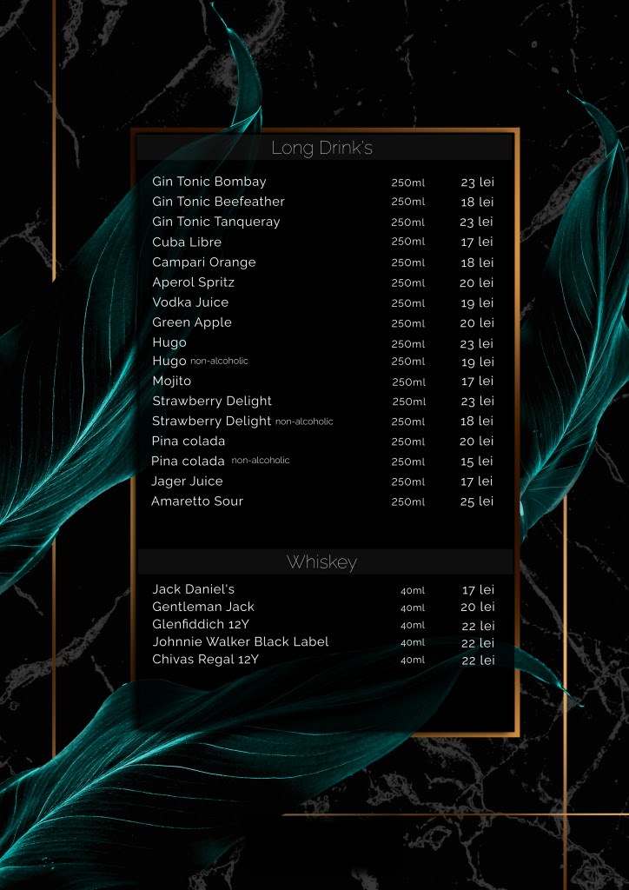Select 'Gin Tonic Bombay' menu item
Viewport: 629px width, 890px height.
209,182
